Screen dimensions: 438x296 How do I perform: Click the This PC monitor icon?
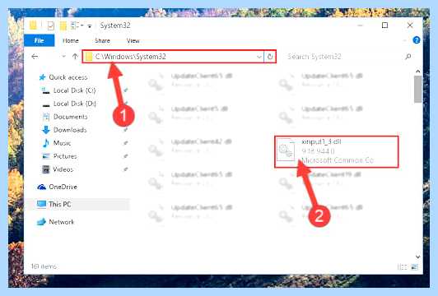tap(42, 204)
